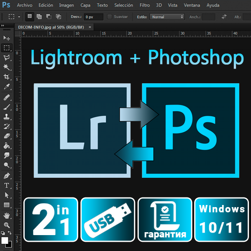This screenshot has height=251, width=251.
Task: Click the ruler origin corner box
Action: [x=18, y=34]
